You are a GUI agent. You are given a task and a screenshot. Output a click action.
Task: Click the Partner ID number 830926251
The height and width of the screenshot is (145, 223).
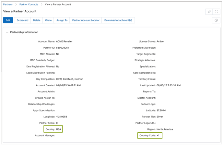[62, 48]
